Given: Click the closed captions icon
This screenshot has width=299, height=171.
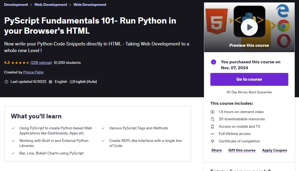Looking at the screenshot, I should (72, 82).
